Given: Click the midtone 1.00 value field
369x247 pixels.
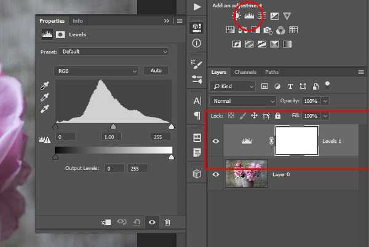Looking at the screenshot, I should (111, 137).
